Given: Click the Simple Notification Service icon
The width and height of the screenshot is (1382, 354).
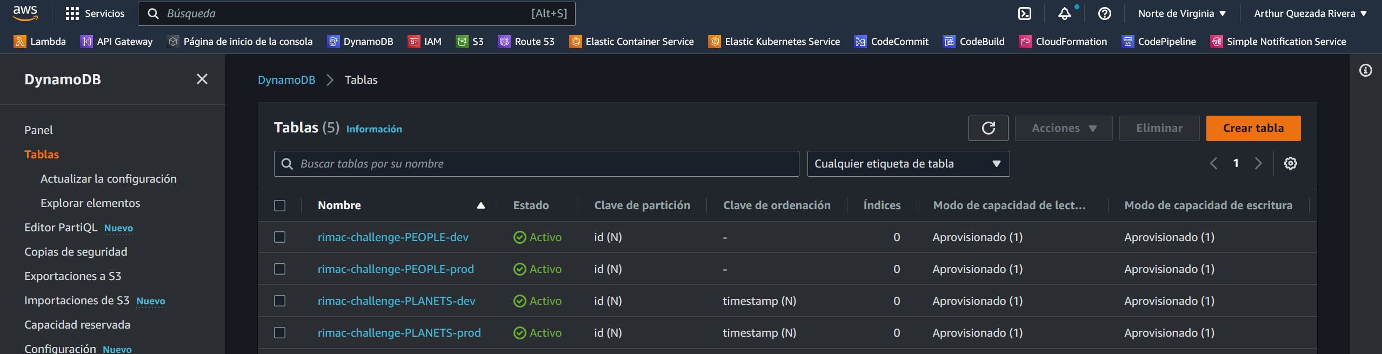Looking at the screenshot, I should click(x=1216, y=42).
